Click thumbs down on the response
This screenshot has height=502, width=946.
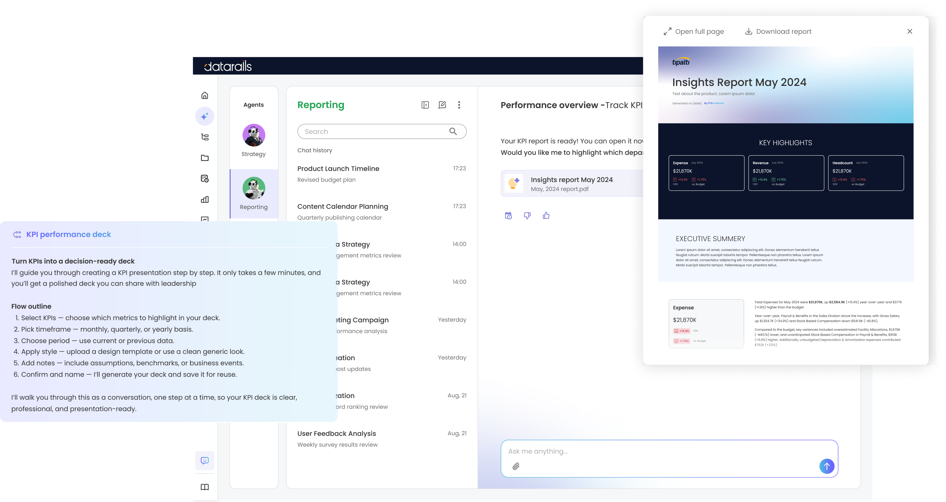click(527, 216)
